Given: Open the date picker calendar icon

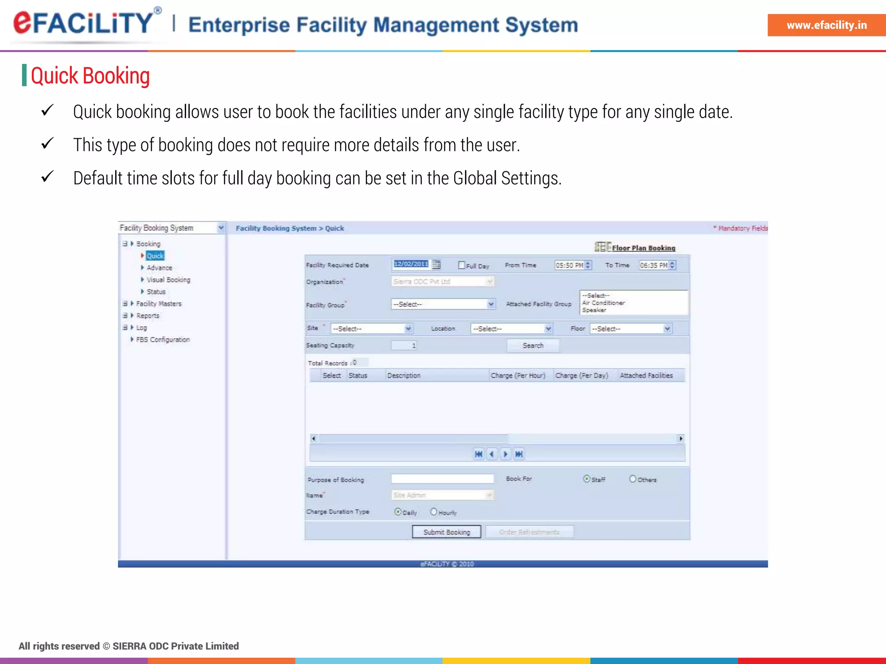Looking at the screenshot, I should point(436,265).
